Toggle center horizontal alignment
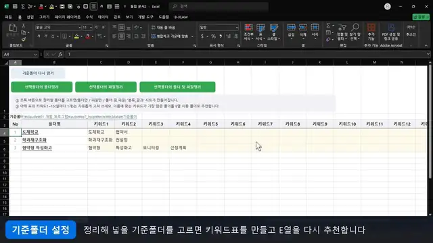This screenshot has height=243, width=433. click(122, 36)
